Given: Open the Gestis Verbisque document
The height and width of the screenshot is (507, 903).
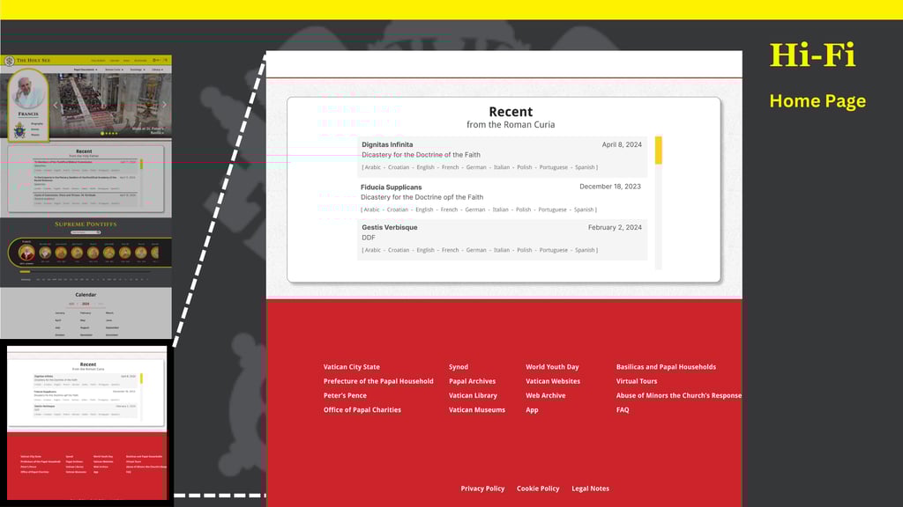Looking at the screenshot, I should click(389, 228).
